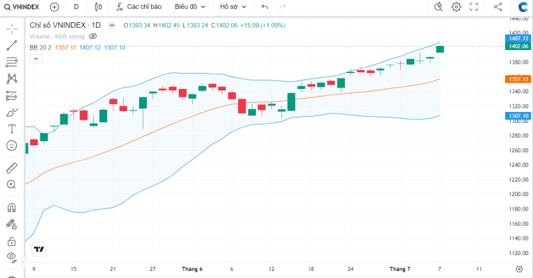Open Các chỉ báo indicators menu
This screenshot has height=278, width=533.
(138, 7)
